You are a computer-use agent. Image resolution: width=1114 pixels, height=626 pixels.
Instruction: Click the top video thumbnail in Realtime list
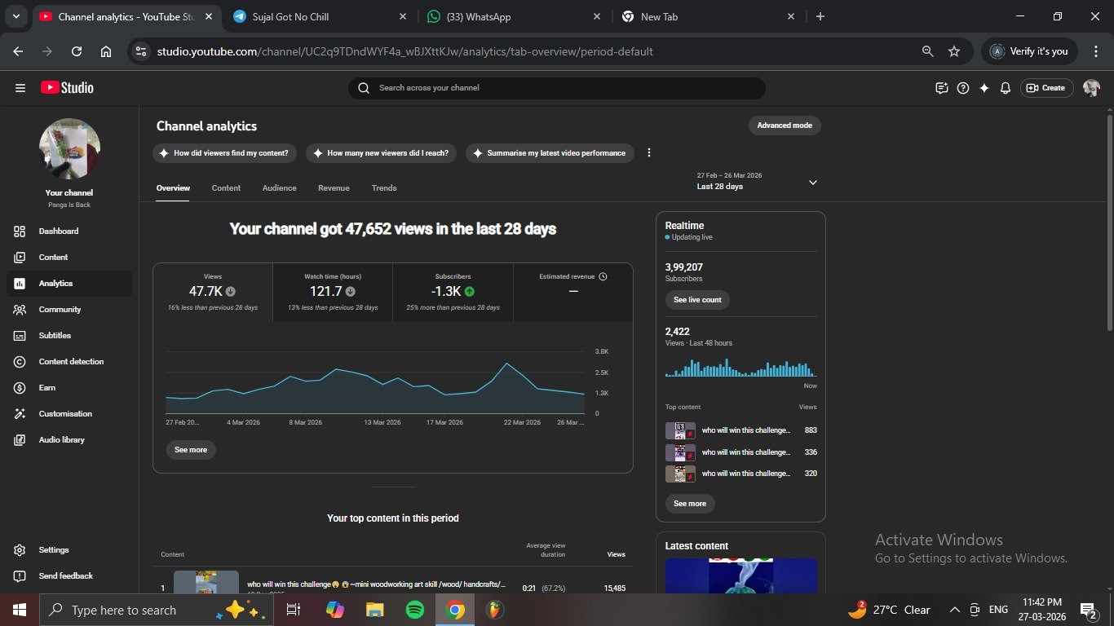[680, 430]
